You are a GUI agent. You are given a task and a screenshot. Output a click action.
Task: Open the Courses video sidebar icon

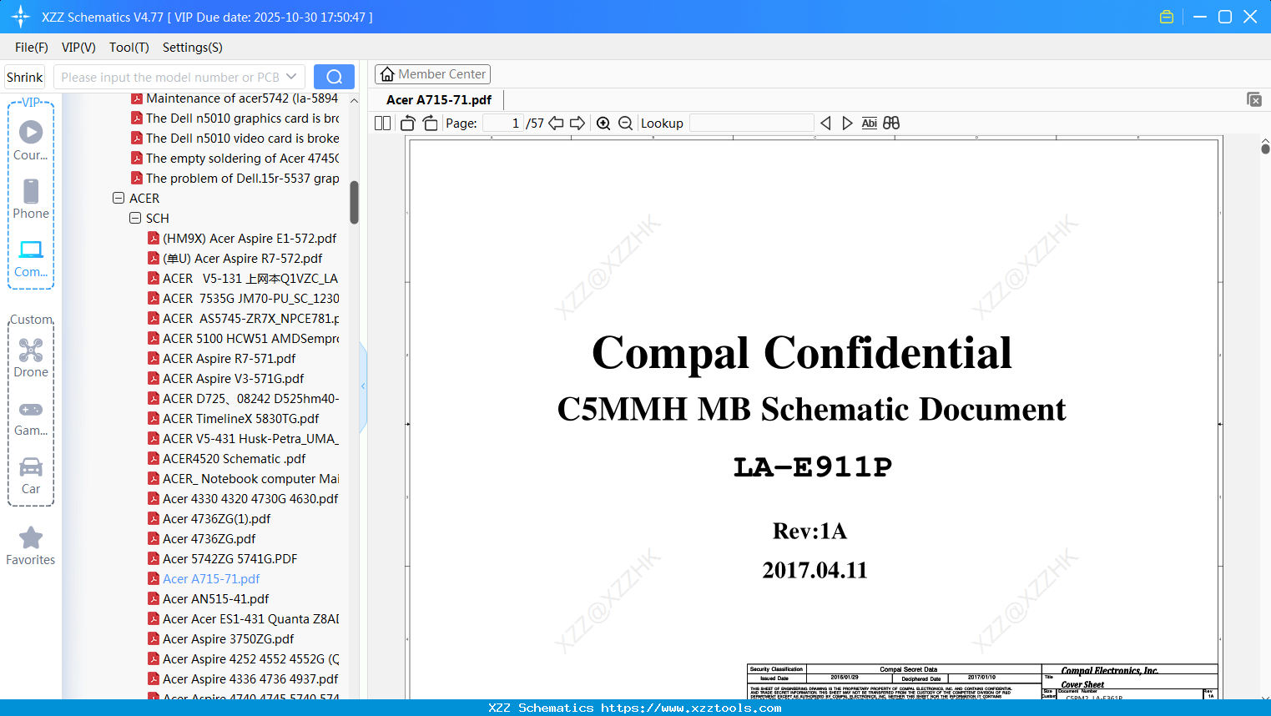31,132
